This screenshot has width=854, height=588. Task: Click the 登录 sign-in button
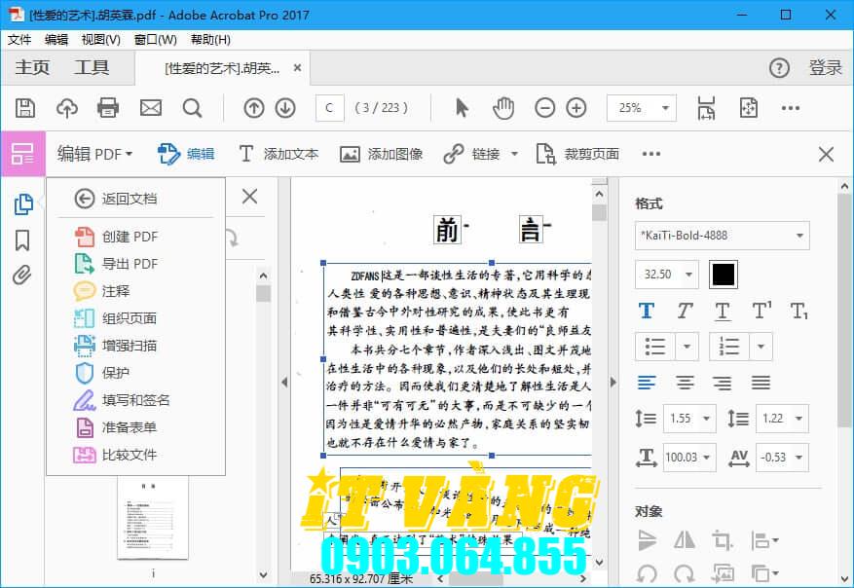(x=823, y=67)
